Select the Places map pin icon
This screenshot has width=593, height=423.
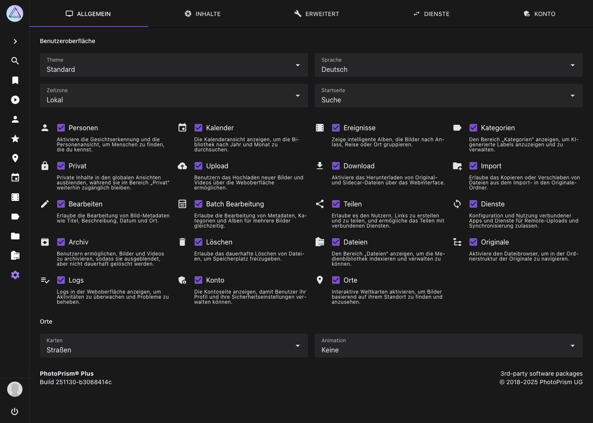pos(14,158)
